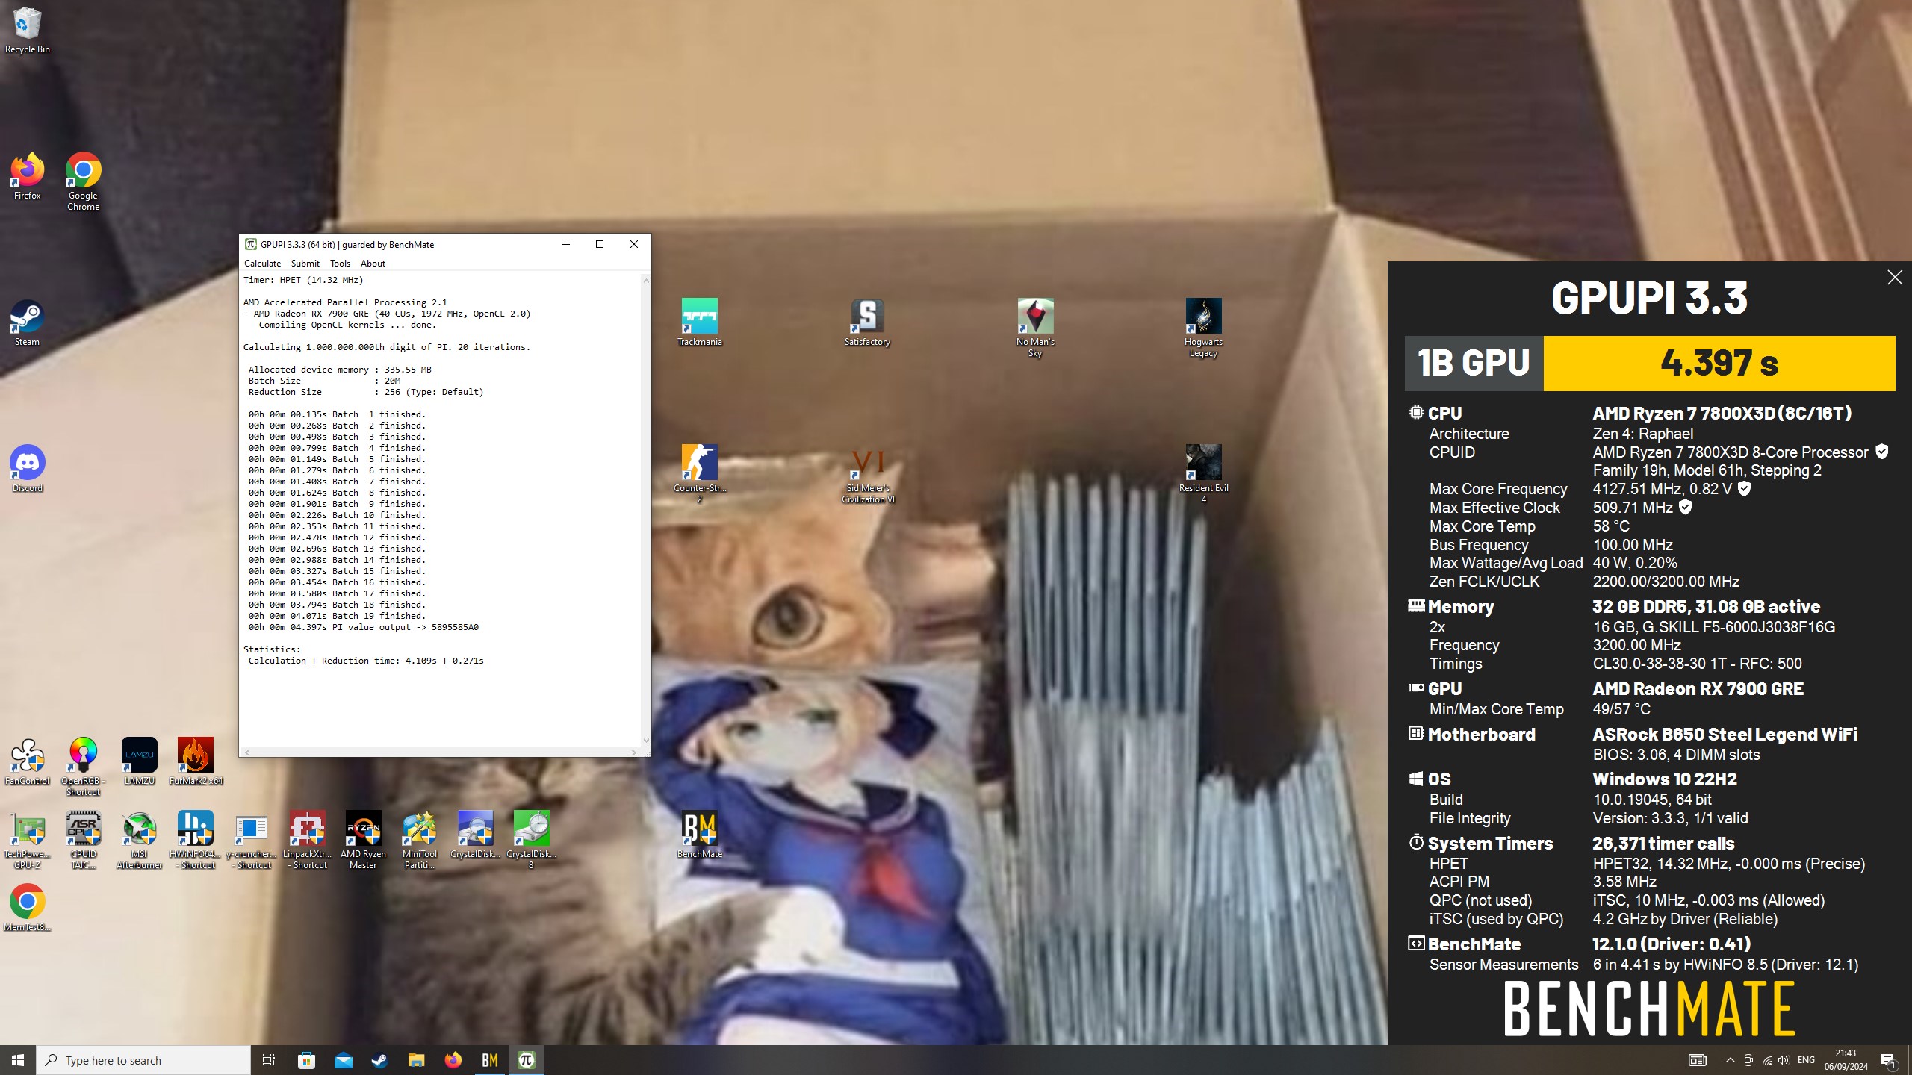Maximize the GPUPI window
This screenshot has width=1912, height=1075.
point(599,244)
